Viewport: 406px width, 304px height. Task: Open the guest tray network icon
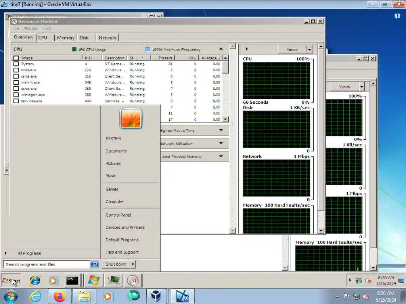pos(359,281)
